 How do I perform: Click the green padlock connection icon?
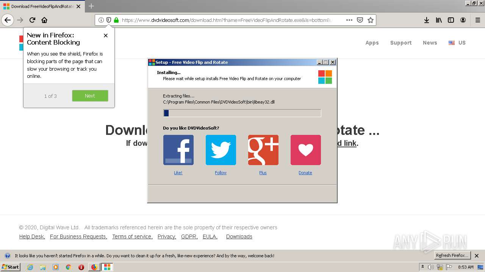click(x=116, y=20)
